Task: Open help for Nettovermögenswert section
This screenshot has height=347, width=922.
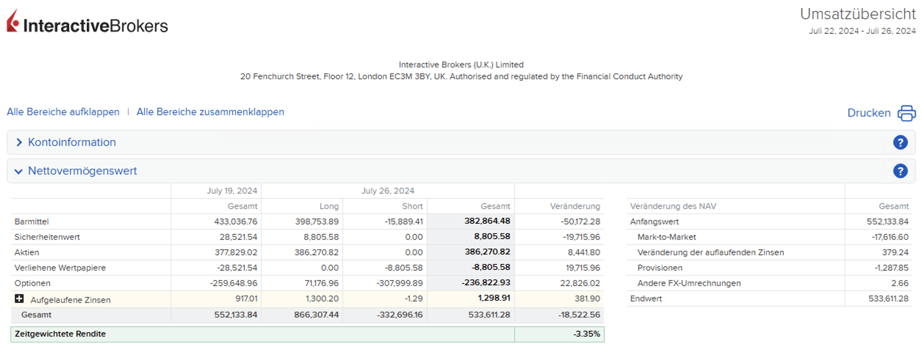Action: pyautogui.click(x=900, y=171)
